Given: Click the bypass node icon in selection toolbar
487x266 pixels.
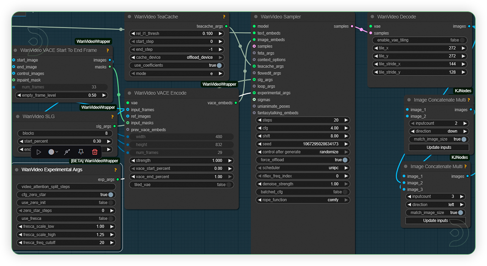Looking at the screenshot, I should pos(67,152).
